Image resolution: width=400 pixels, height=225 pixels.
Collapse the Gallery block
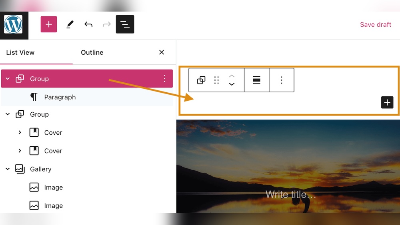click(x=8, y=169)
